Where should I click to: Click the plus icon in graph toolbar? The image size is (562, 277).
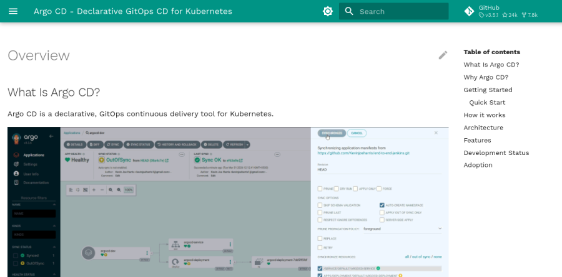coord(94,190)
